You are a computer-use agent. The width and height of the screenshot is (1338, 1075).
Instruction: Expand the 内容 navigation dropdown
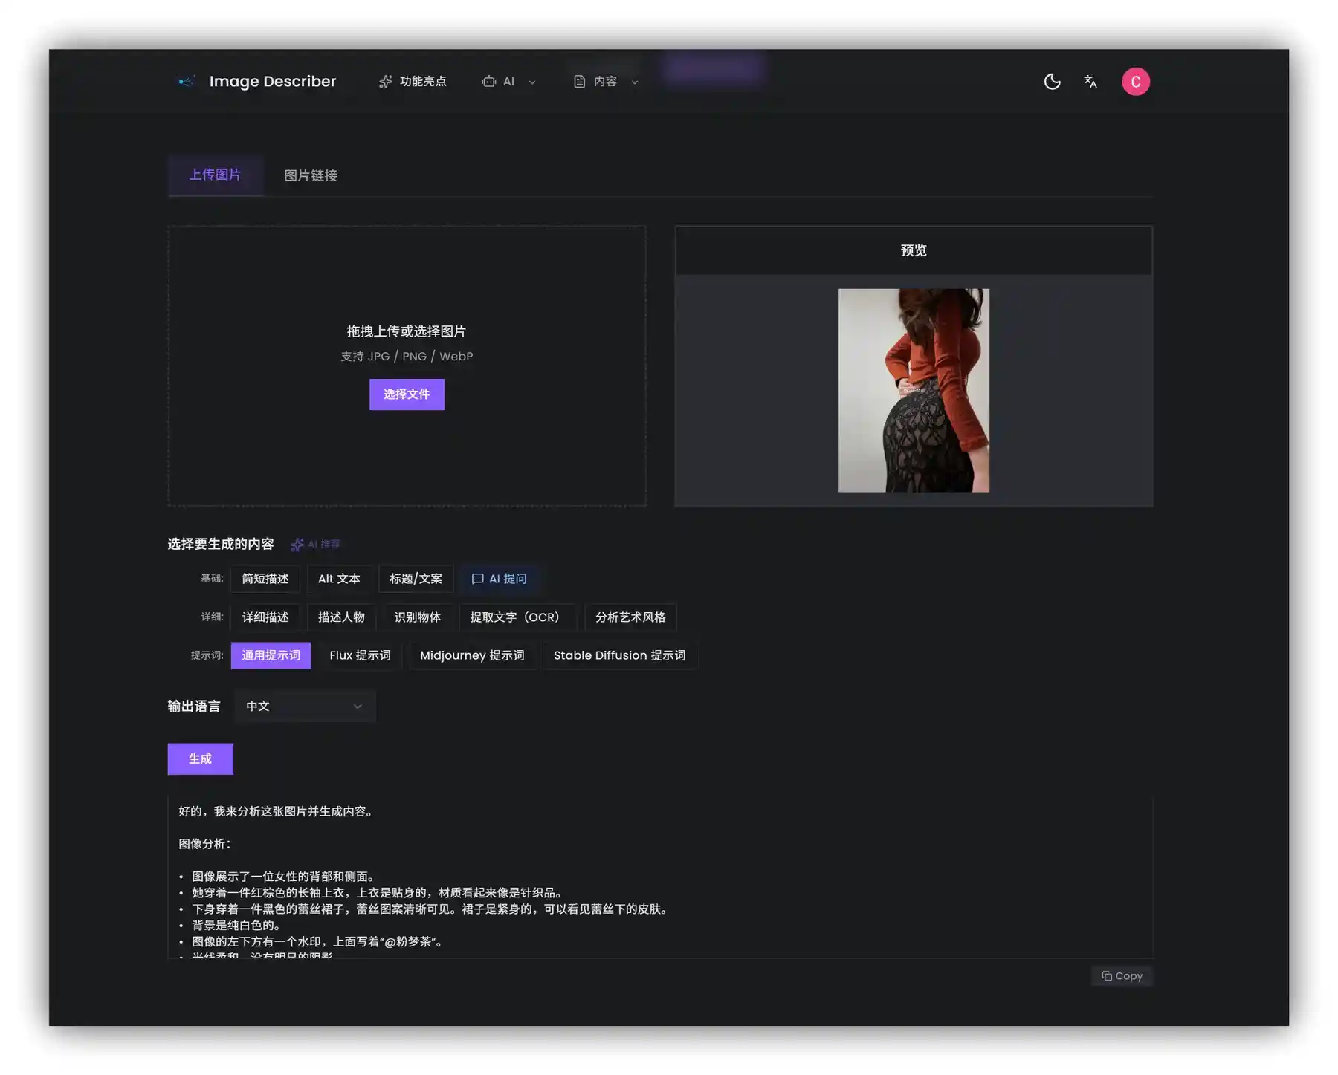(x=606, y=82)
